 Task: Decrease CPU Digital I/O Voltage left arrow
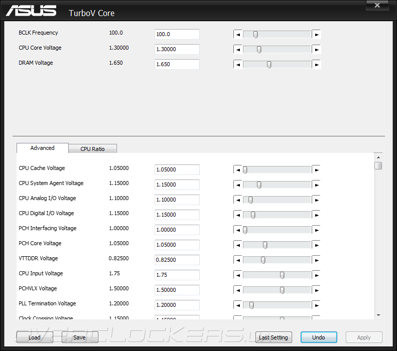coord(238,215)
